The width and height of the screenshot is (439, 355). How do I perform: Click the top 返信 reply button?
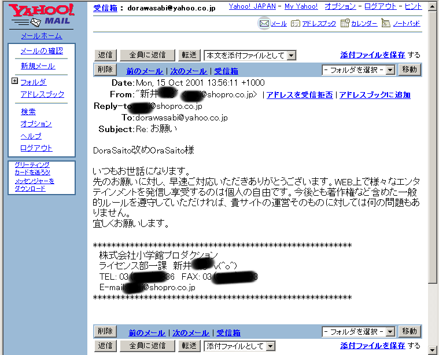(105, 55)
